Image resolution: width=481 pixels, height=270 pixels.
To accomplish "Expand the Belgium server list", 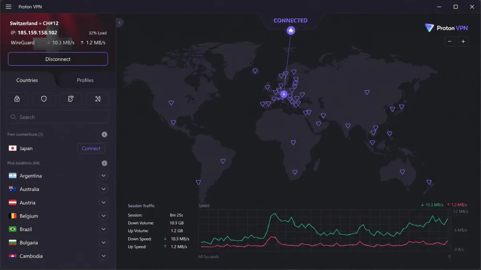I will [103, 216].
